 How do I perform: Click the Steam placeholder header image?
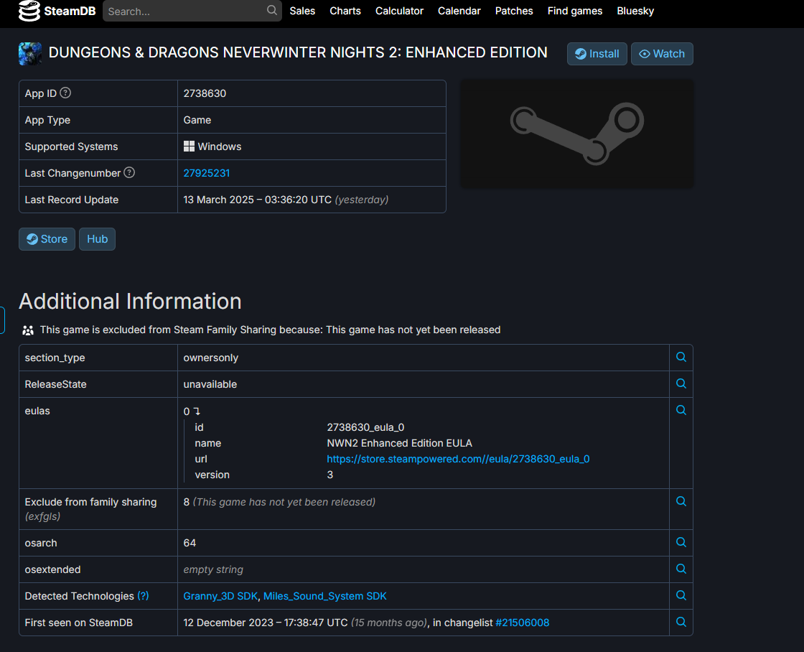pyautogui.click(x=577, y=134)
